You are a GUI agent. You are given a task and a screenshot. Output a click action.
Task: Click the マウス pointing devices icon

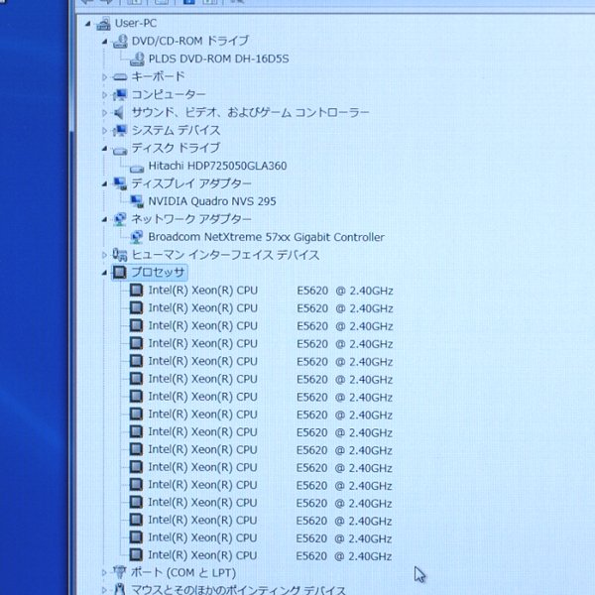(120, 589)
